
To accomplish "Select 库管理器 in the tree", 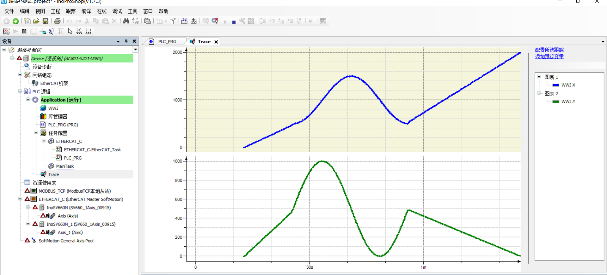I will coord(58,117).
